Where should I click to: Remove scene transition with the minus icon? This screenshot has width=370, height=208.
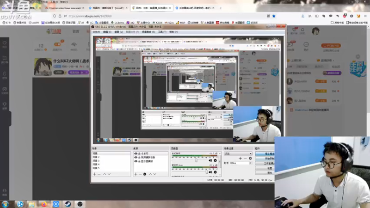pos(245,158)
